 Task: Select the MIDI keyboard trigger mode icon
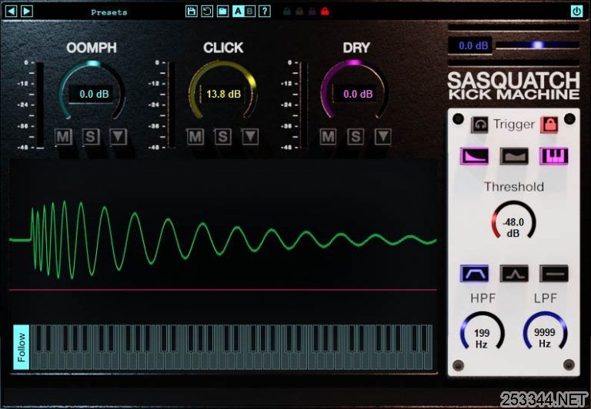pyautogui.click(x=554, y=156)
